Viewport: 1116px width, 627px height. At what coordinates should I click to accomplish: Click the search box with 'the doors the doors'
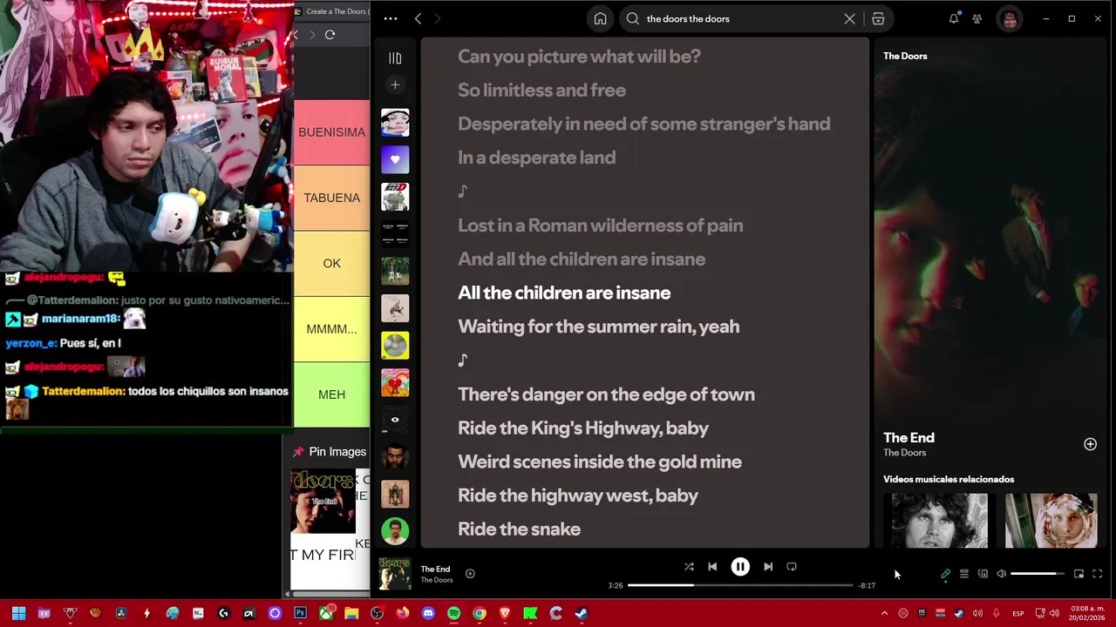(x=739, y=18)
